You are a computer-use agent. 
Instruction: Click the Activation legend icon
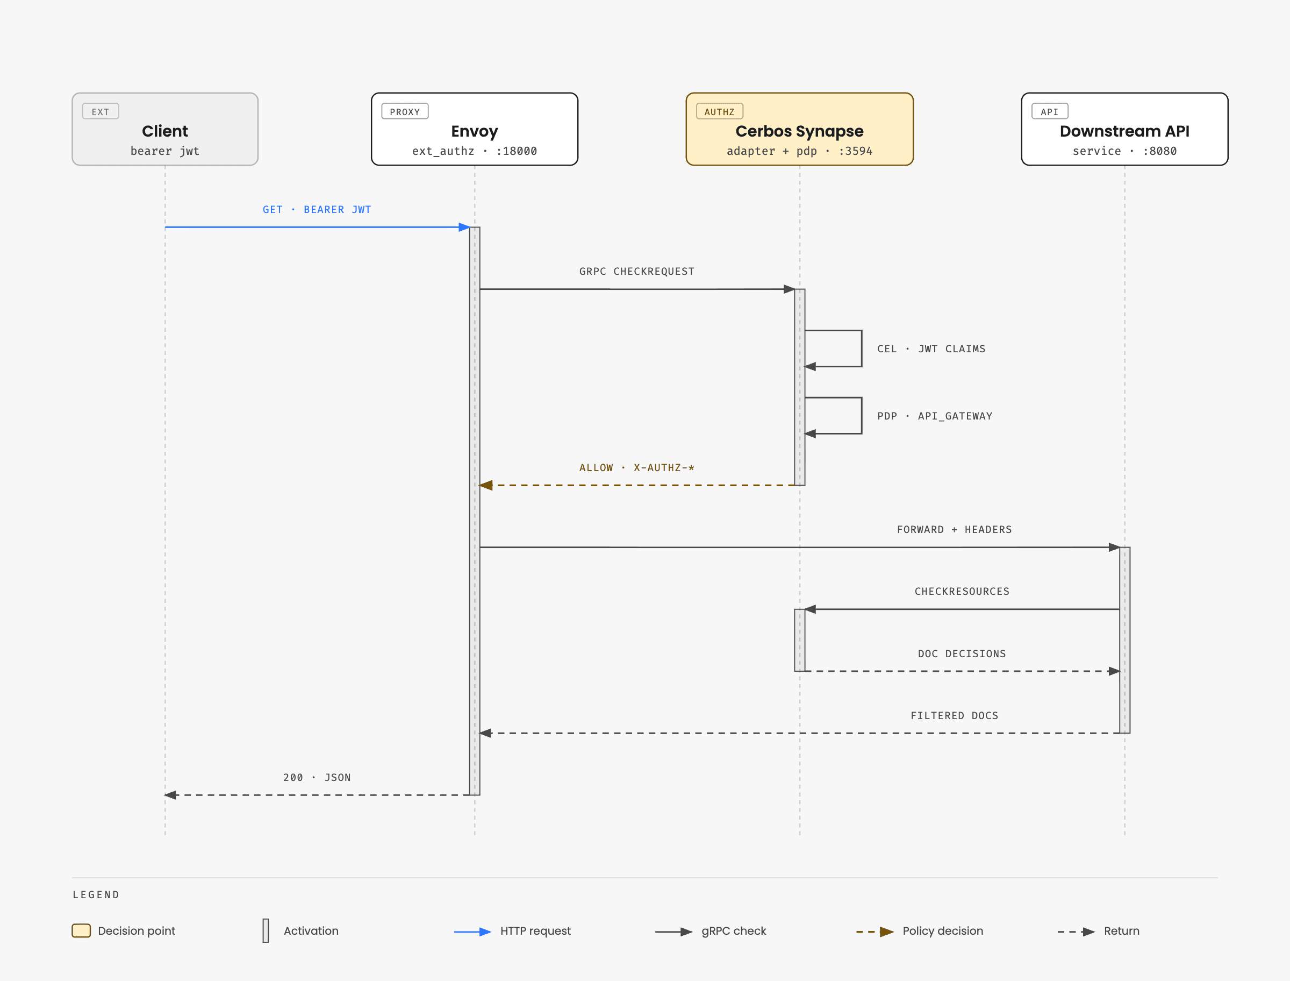pyautogui.click(x=266, y=931)
